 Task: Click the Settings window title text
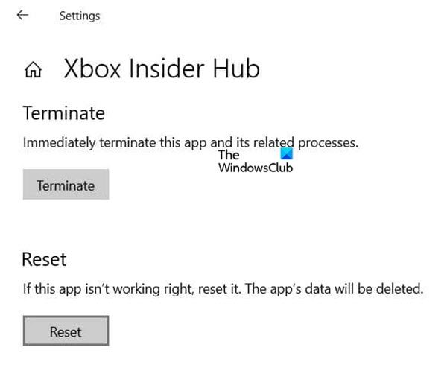pos(80,16)
